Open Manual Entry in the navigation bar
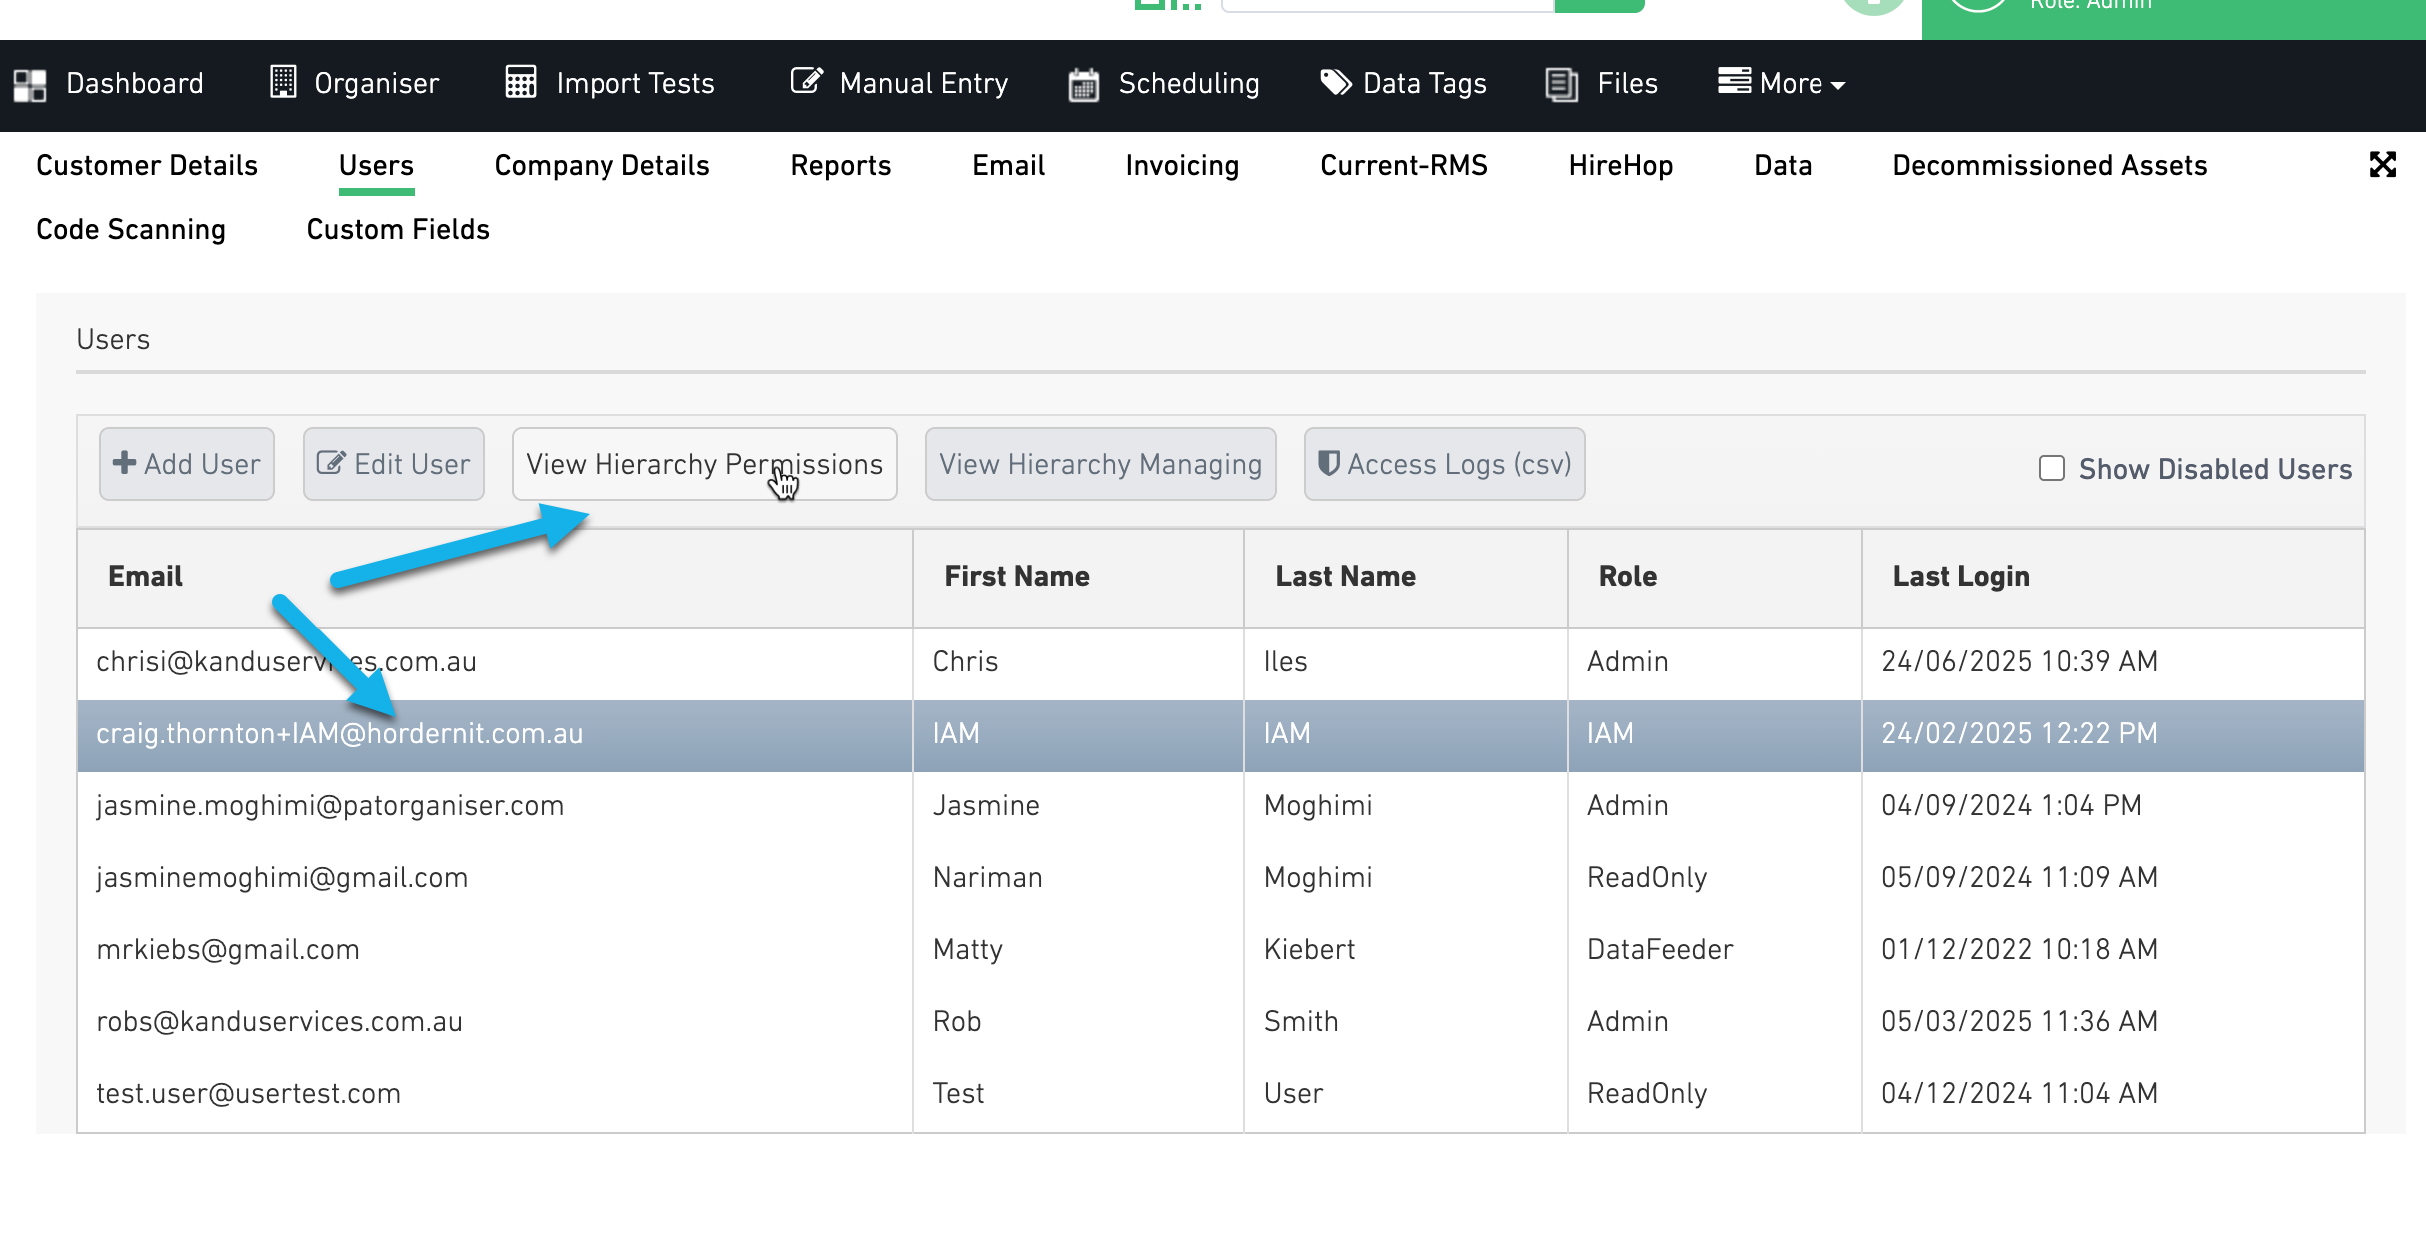Screen dimensions: 2426x1259 [x=924, y=84]
